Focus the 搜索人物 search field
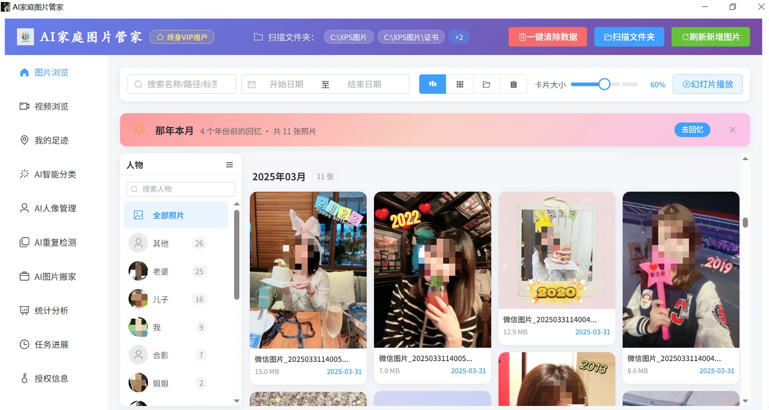Screen dimensions: 769x410 (181, 189)
